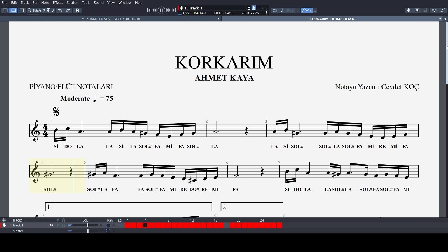This screenshot has height=252, width=448.
Task: Open the Note menu
Action: (x=45, y=2)
